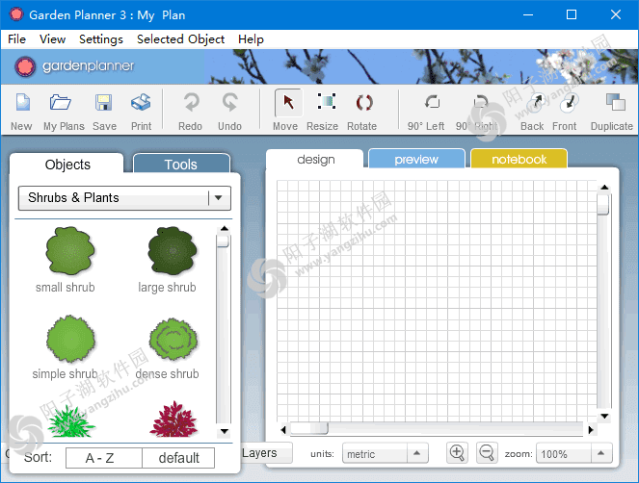
Task: Click objects list scroll up arrow
Action: [225, 229]
